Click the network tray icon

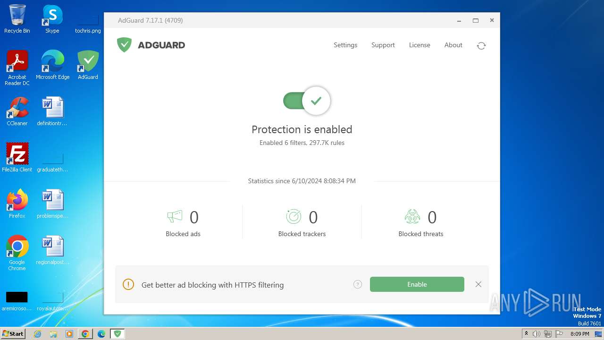pyautogui.click(x=548, y=334)
